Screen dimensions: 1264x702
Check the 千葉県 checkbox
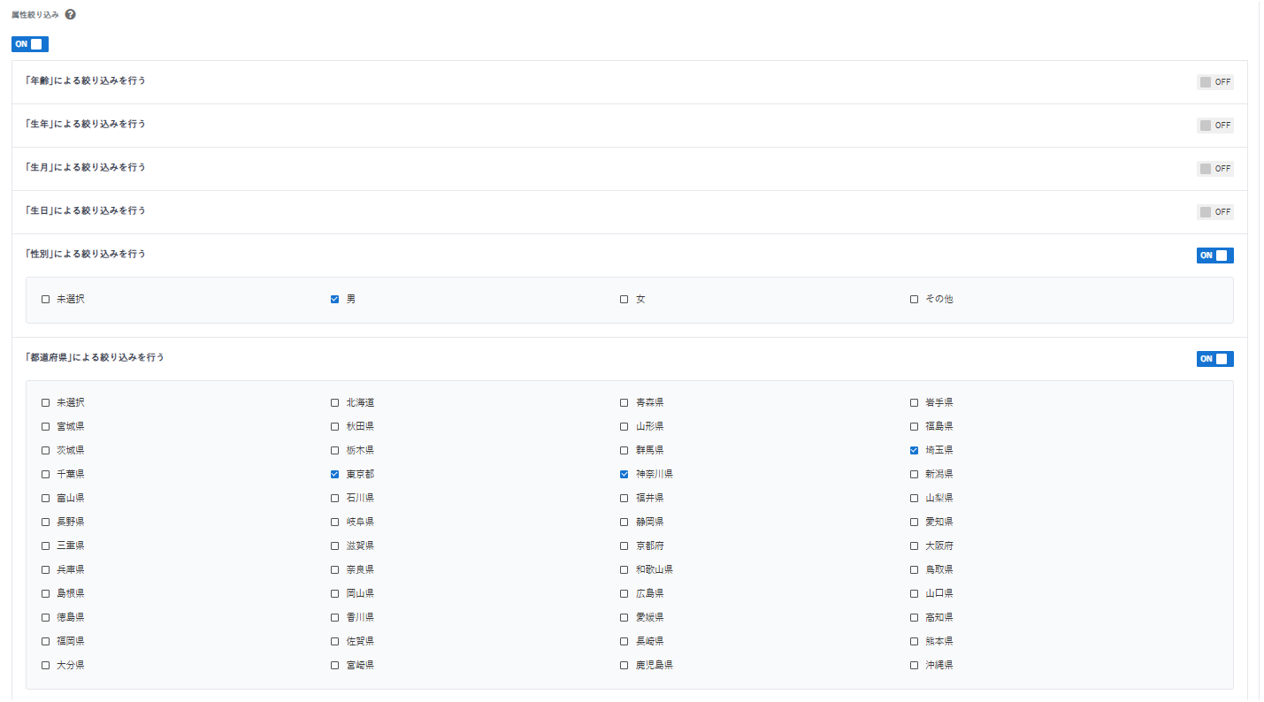pyautogui.click(x=46, y=475)
